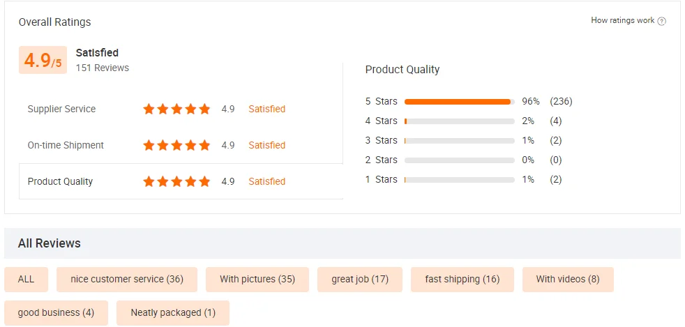Filter reviews With videos (8)
This screenshot has width=685, height=327.
568,280
